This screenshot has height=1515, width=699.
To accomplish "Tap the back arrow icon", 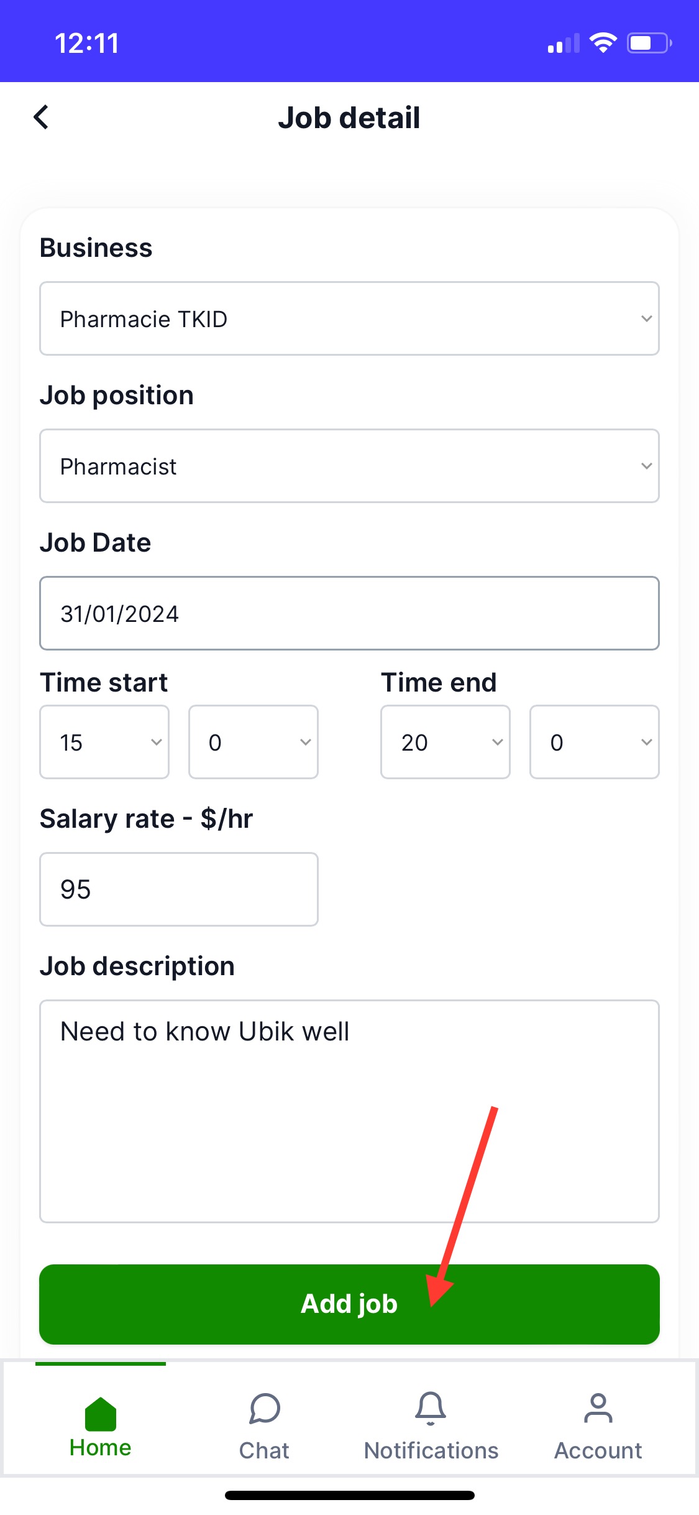I will point(41,117).
